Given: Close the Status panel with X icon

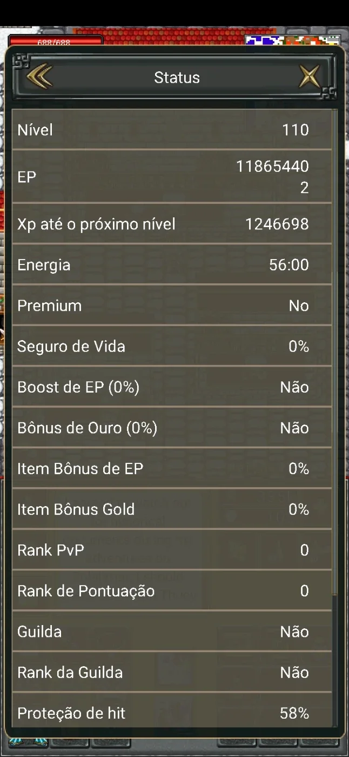Looking at the screenshot, I should click(310, 77).
